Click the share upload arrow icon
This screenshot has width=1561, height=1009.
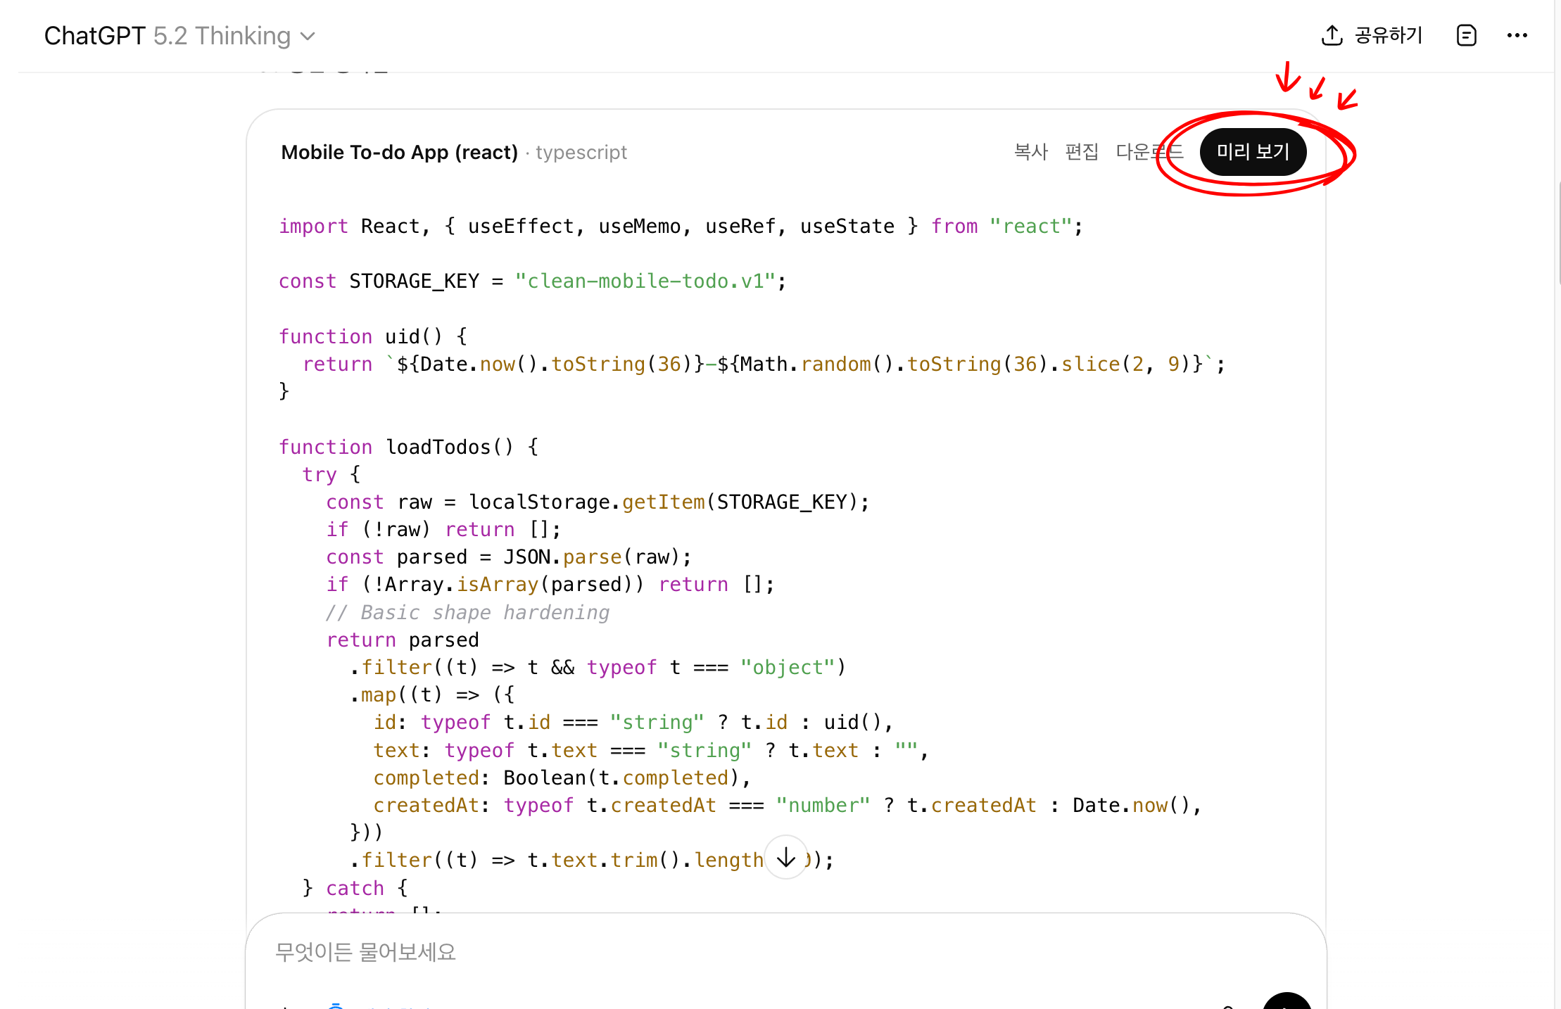(x=1332, y=35)
